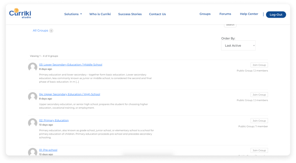Click the partially hidden Search button
The width and height of the screenshot is (296, 163).
coord(230,25)
